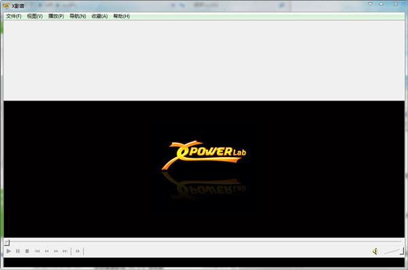The height and width of the screenshot is (270, 408).
Task: Click the volume slider
Action: tap(394, 252)
